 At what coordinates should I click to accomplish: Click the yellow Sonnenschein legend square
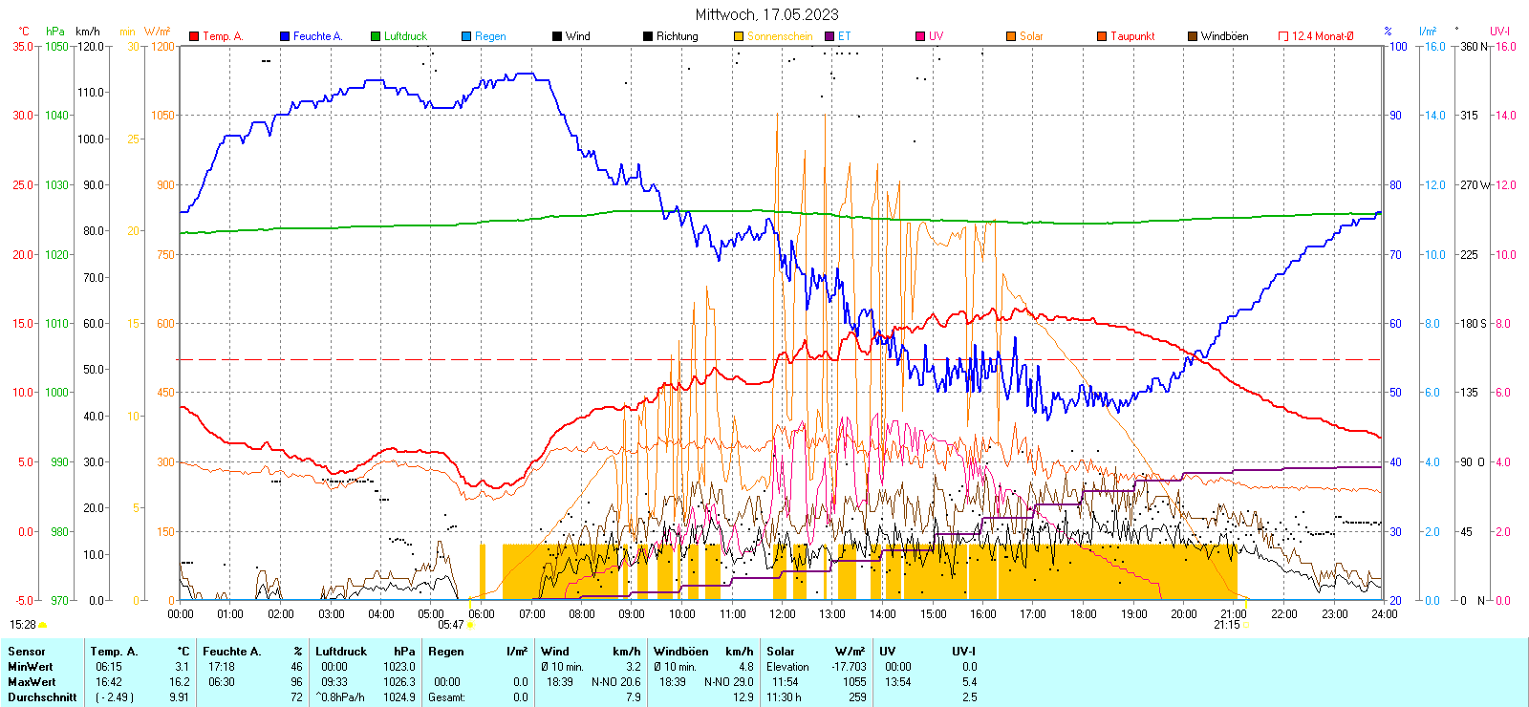739,36
